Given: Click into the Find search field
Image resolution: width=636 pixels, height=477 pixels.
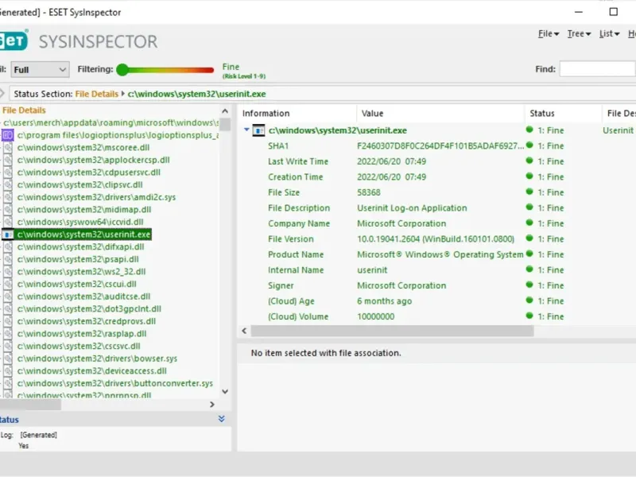Looking at the screenshot, I should point(597,69).
